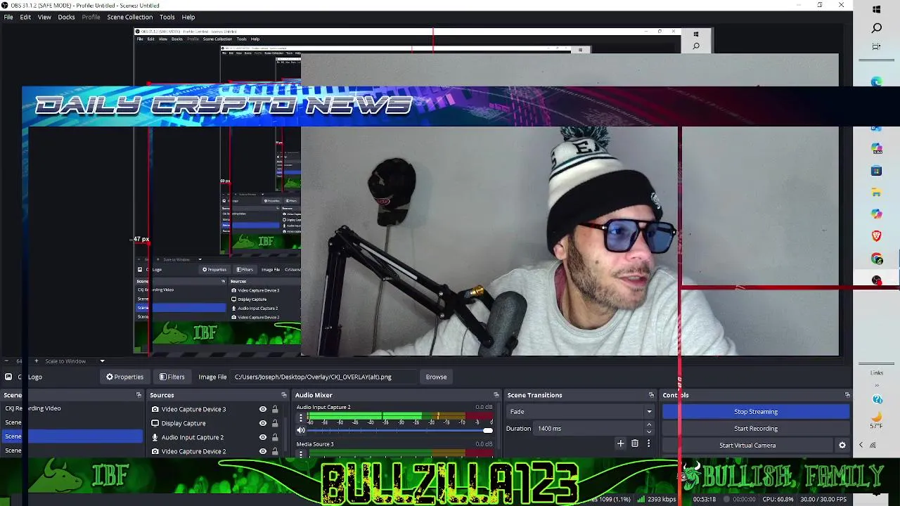This screenshot has width=900, height=506.
Task: Open the Scale to Window dropdown
Action: (75, 361)
